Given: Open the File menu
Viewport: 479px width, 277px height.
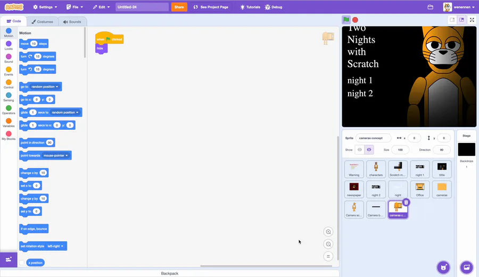Looking at the screenshot, I should click(x=75, y=7).
